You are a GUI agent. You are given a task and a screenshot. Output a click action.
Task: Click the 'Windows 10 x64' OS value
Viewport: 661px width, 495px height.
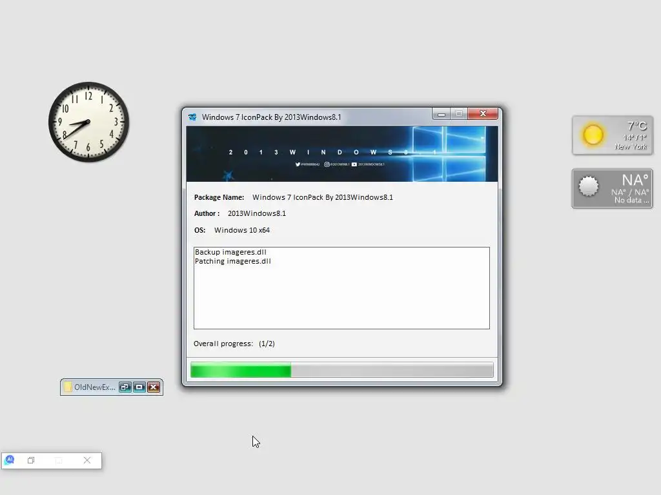click(242, 230)
